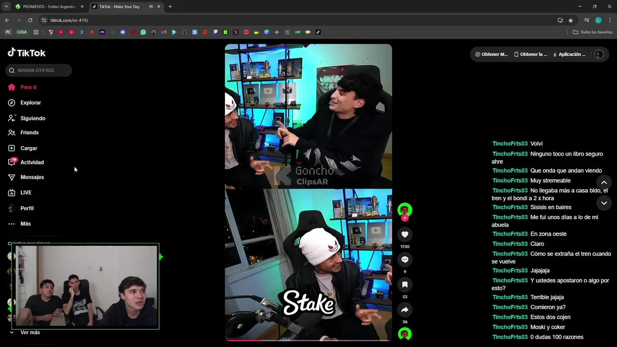This screenshot has width=617, height=347.
Task: Open Todos los favoritos folder
Action: point(592,32)
